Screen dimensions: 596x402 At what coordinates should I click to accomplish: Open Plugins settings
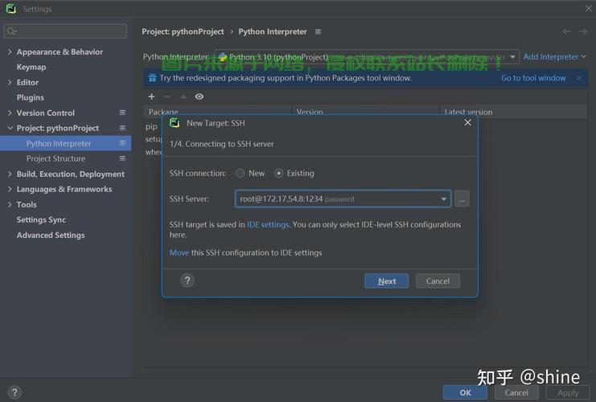(31, 97)
